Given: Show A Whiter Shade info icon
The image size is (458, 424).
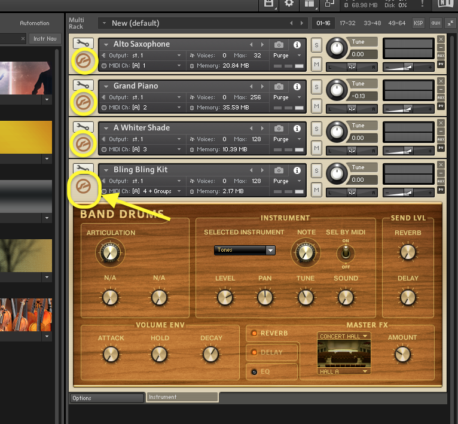Looking at the screenshot, I should pyautogui.click(x=297, y=129).
